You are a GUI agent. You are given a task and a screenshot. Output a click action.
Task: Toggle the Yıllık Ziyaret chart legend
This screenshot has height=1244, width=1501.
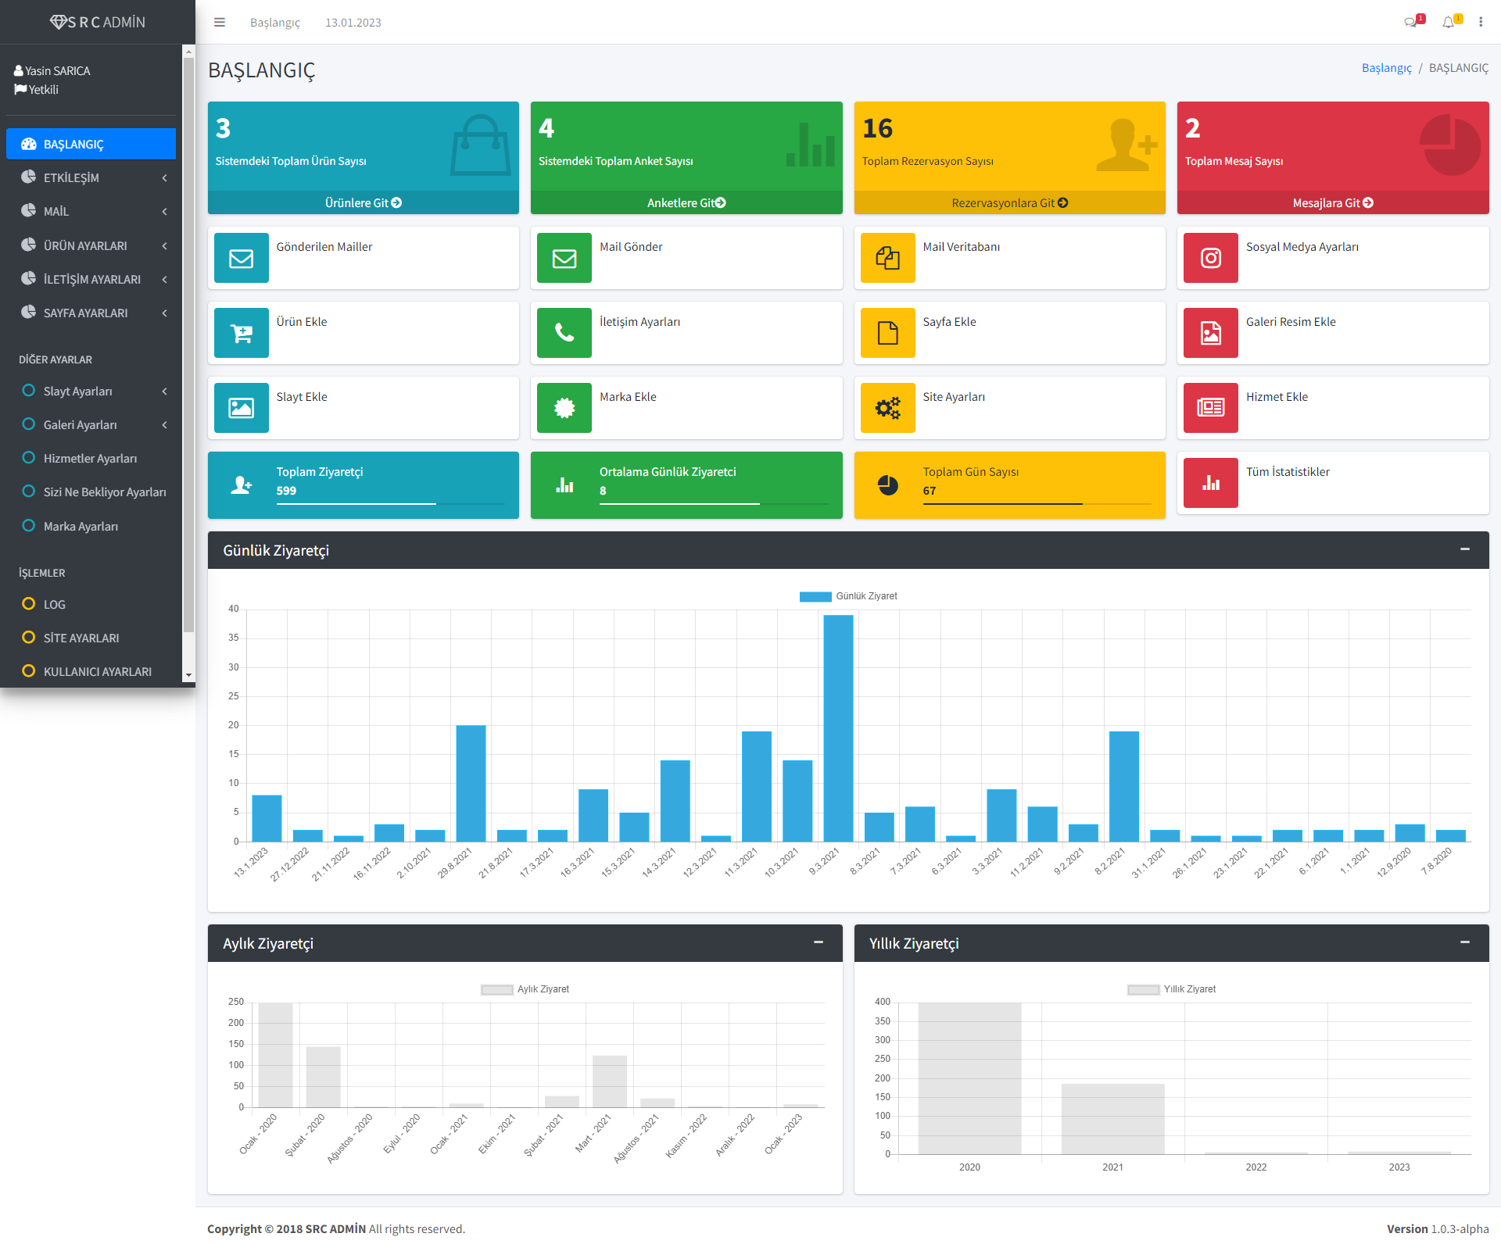[1171, 989]
